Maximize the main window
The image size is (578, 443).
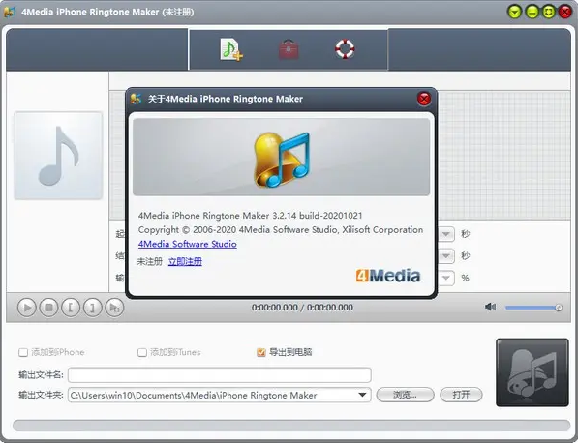point(549,12)
